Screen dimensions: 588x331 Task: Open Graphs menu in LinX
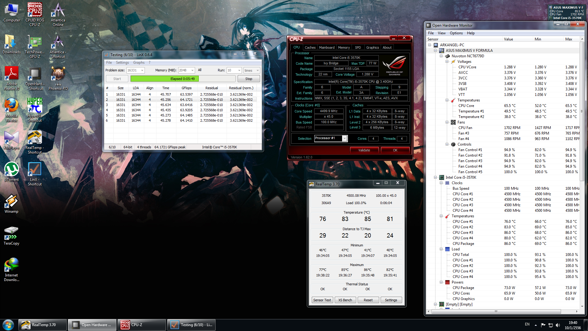pos(139,63)
